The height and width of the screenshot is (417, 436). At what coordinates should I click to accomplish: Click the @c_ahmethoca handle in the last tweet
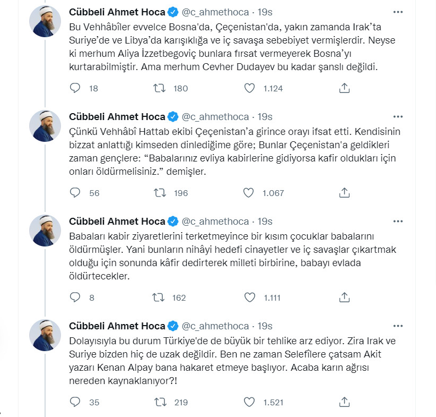(215, 326)
